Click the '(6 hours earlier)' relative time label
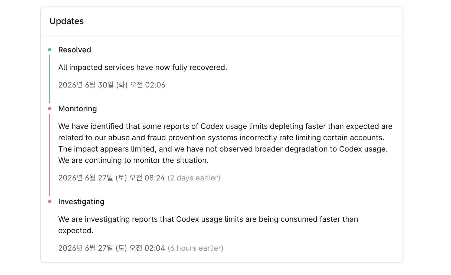 click(x=195, y=248)
